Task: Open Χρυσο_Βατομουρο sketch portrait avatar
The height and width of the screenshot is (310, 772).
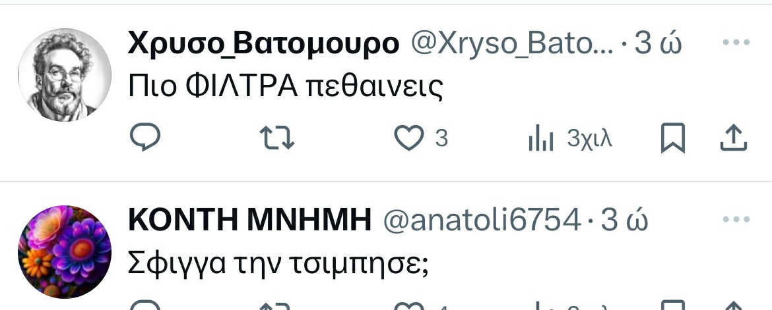Action: 65,74
